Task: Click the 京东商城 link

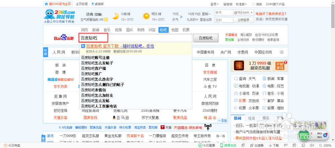Action: (210, 72)
